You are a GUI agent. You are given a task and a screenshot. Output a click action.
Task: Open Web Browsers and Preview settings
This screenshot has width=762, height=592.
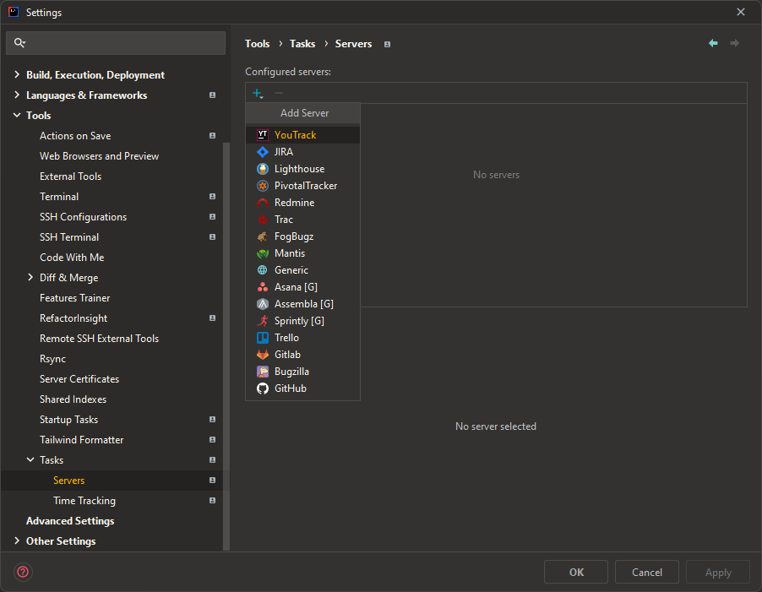point(99,156)
